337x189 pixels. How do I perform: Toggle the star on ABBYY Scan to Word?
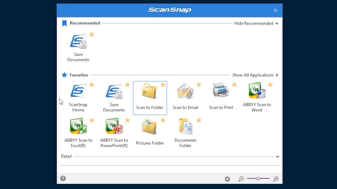click(x=270, y=85)
